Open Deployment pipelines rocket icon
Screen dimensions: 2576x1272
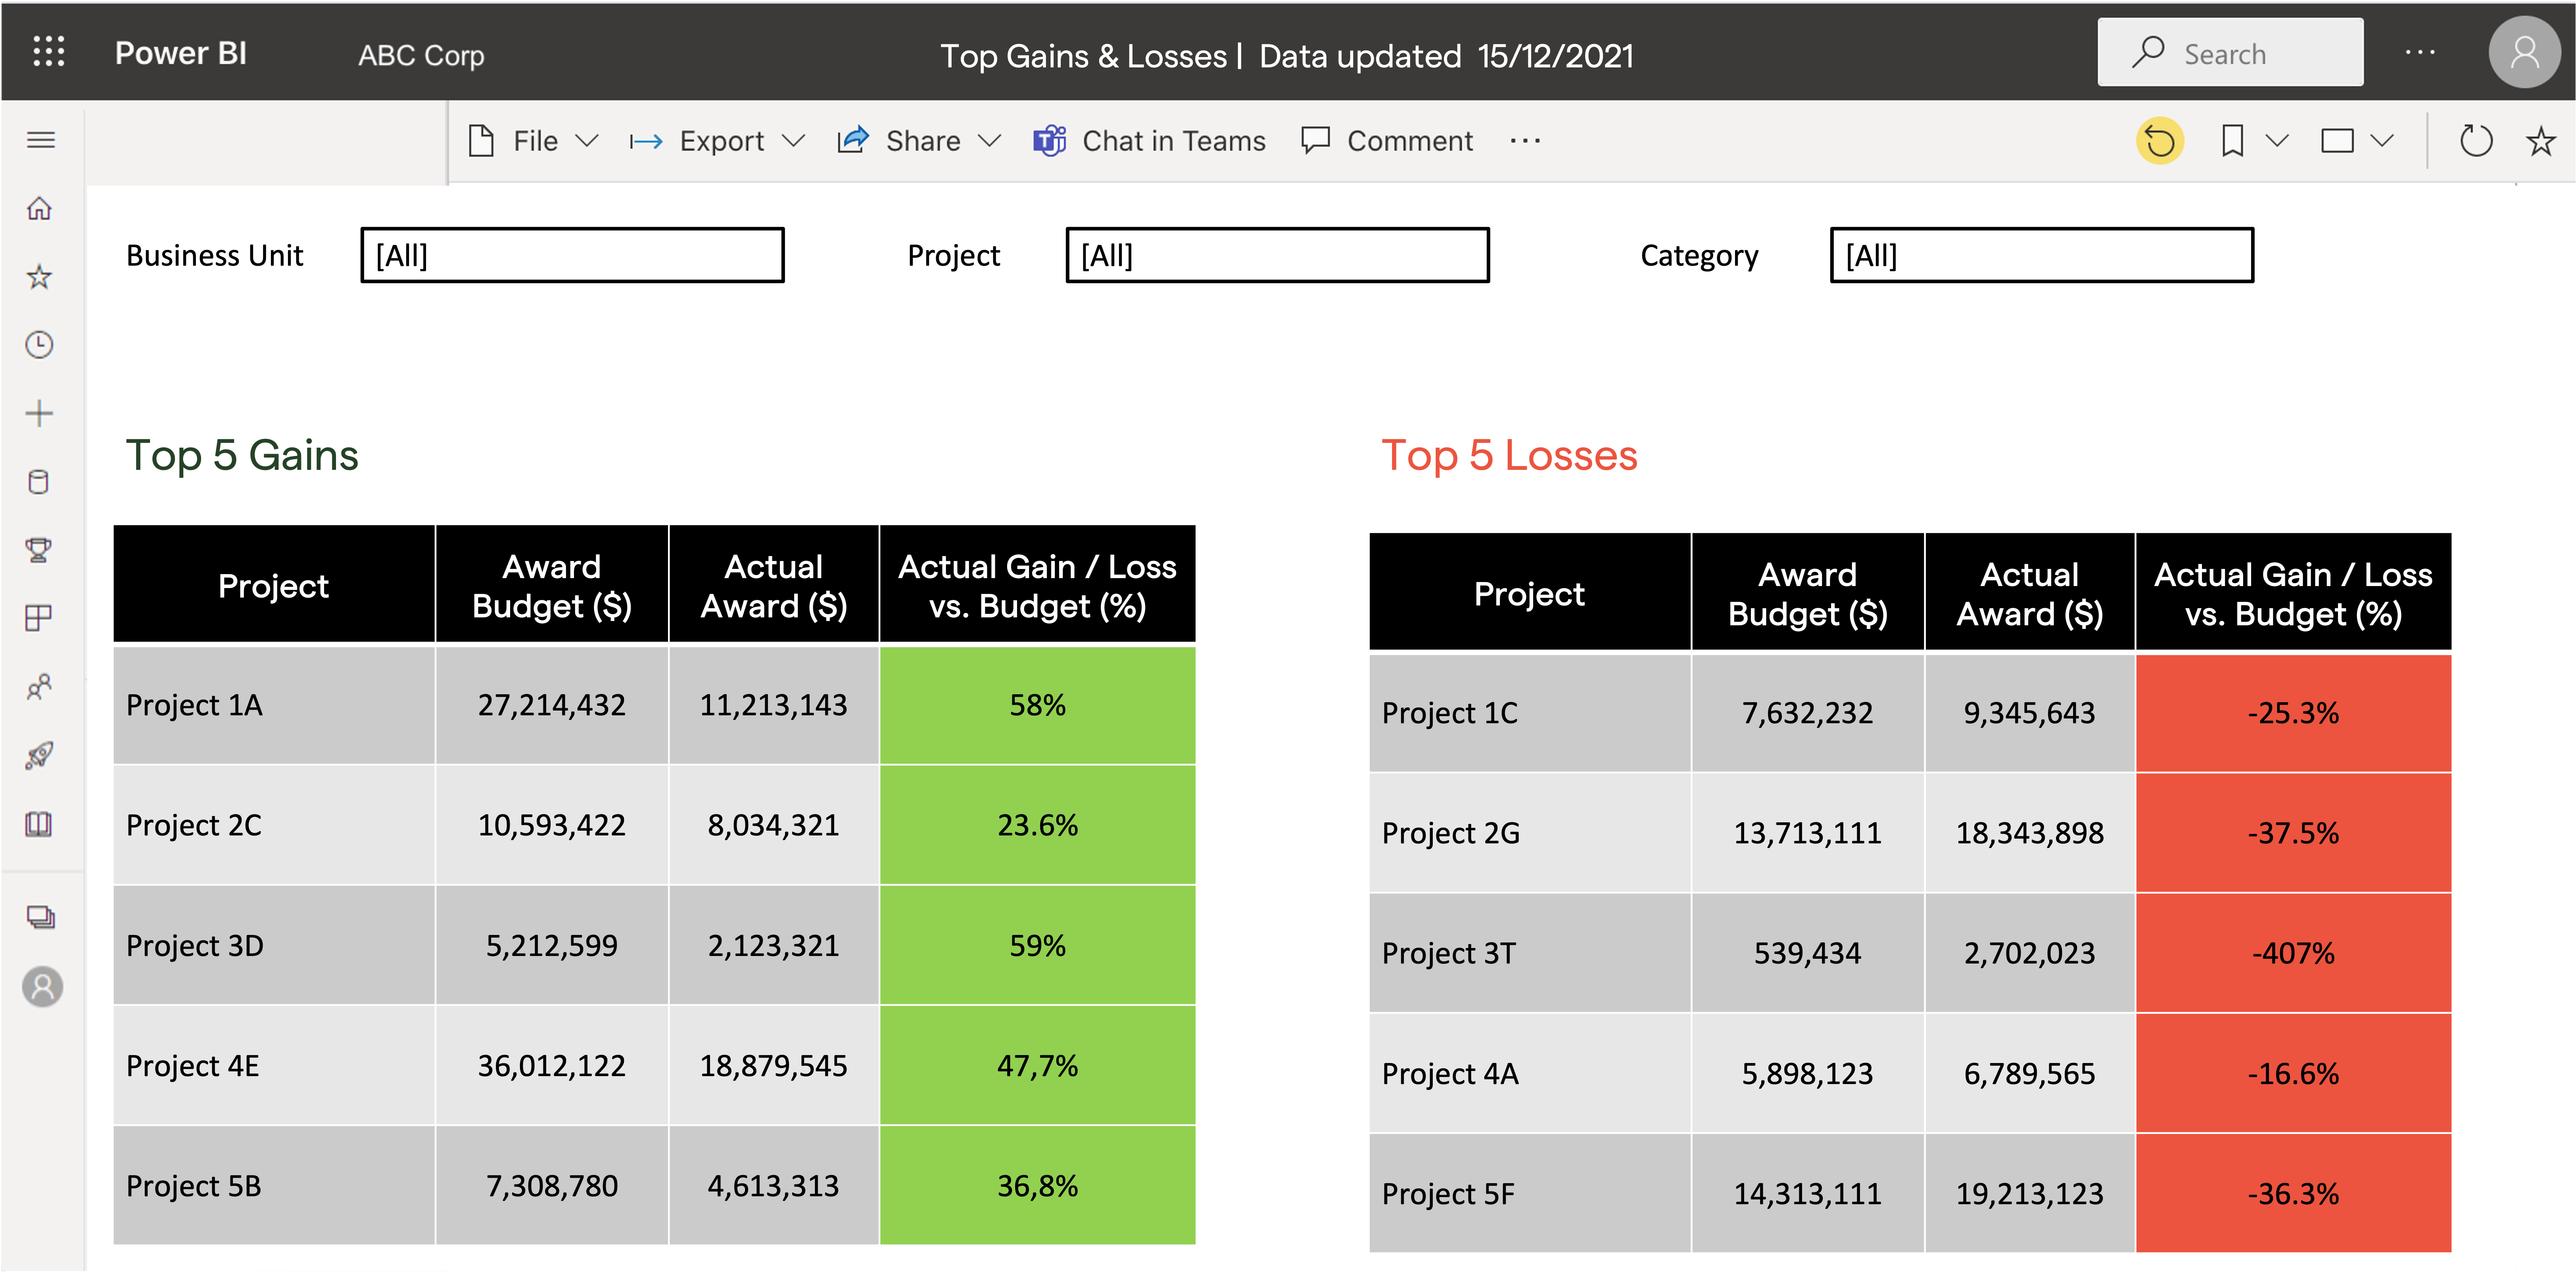(x=39, y=755)
